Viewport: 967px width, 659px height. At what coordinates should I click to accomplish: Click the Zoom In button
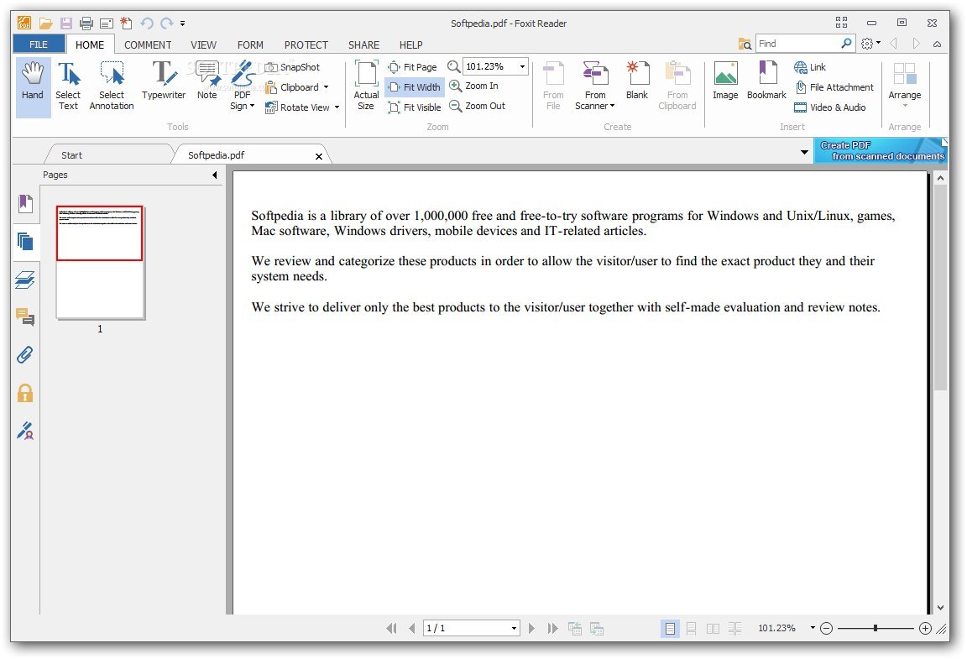click(474, 86)
